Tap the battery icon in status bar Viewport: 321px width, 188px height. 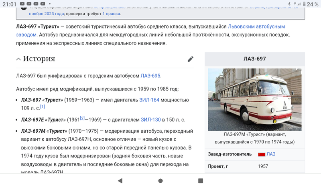pyautogui.click(x=304, y=4)
